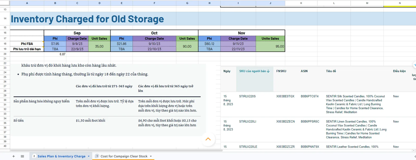This screenshot has width=416, height=160.
Task: Select the row 14 header
Action: [x=5, y=18]
